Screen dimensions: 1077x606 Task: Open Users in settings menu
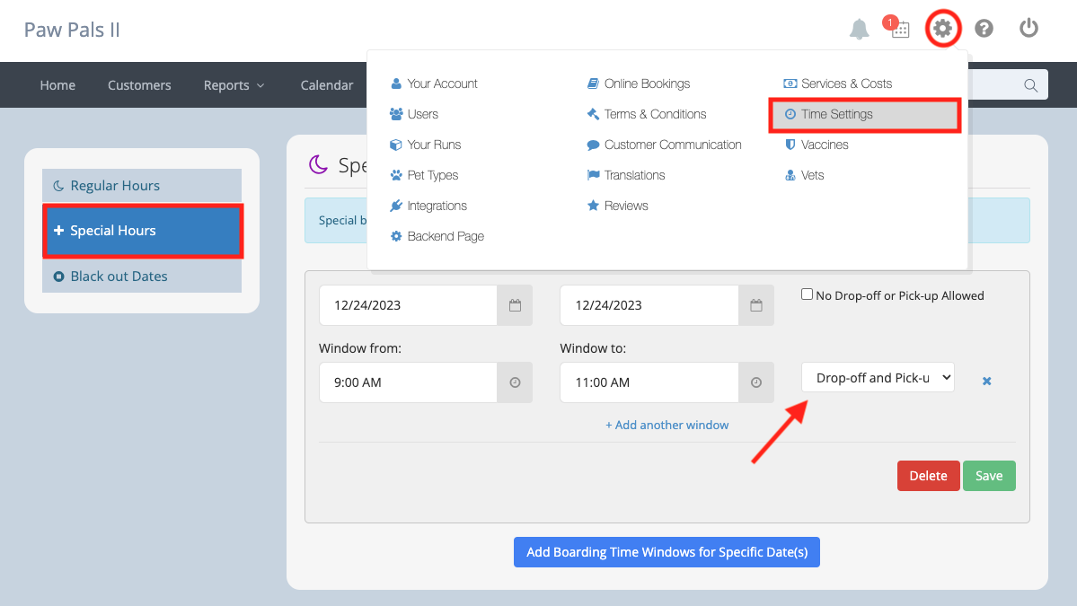[x=413, y=114]
